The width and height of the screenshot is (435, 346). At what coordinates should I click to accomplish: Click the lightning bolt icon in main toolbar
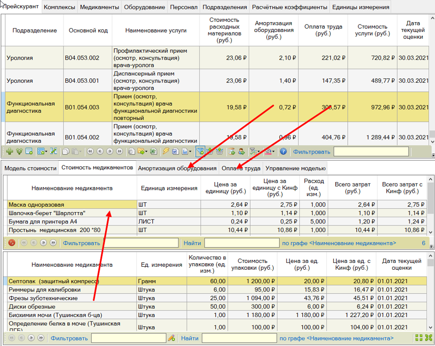(x=166, y=151)
